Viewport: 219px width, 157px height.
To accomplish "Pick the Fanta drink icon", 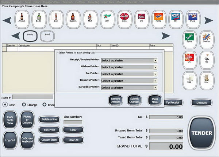I will click(159, 19).
